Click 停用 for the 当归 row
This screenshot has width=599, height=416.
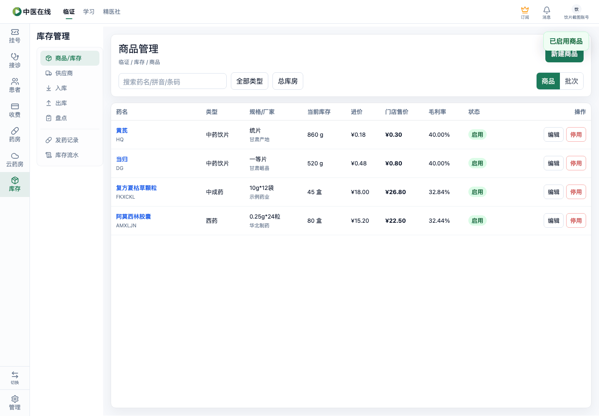[576, 163]
